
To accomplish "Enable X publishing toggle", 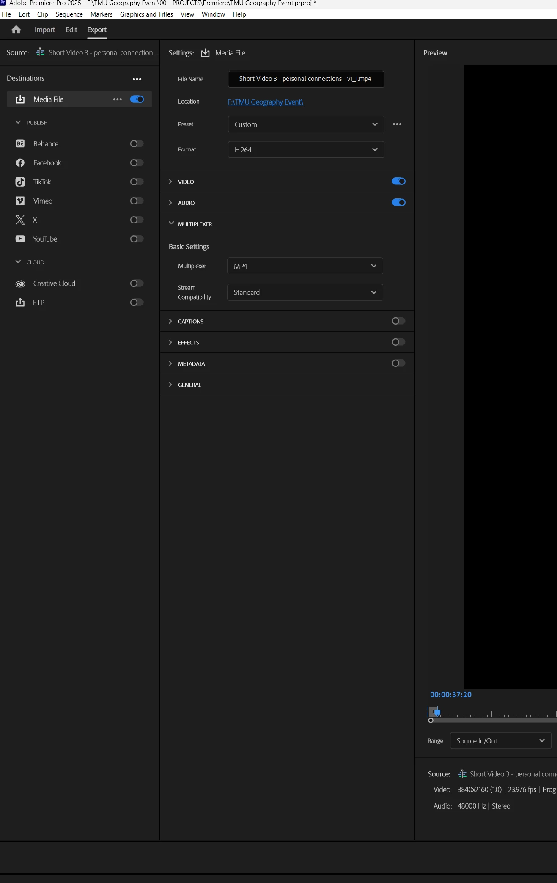I will point(137,220).
